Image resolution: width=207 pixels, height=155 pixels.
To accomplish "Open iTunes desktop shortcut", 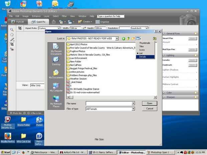I will click(x=39, y=121).
